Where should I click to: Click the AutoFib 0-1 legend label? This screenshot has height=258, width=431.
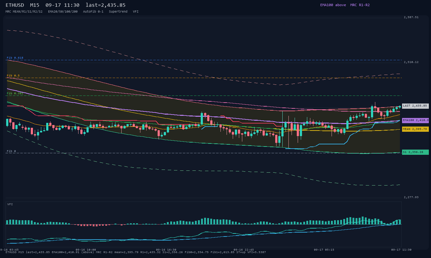coord(93,12)
